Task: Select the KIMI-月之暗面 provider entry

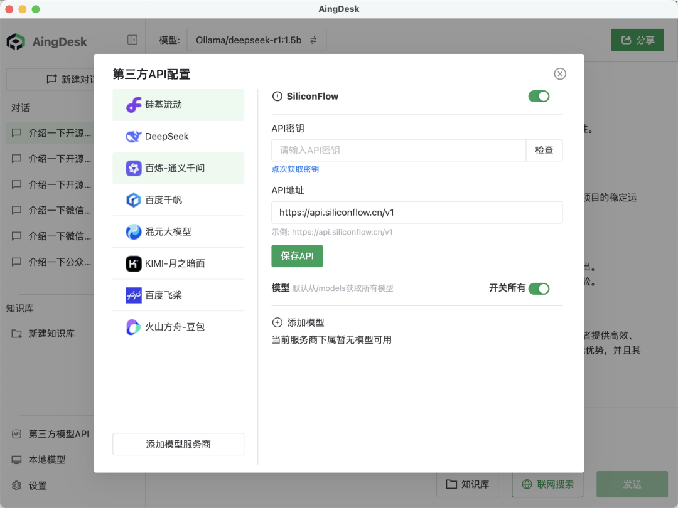Action: [178, 263]
